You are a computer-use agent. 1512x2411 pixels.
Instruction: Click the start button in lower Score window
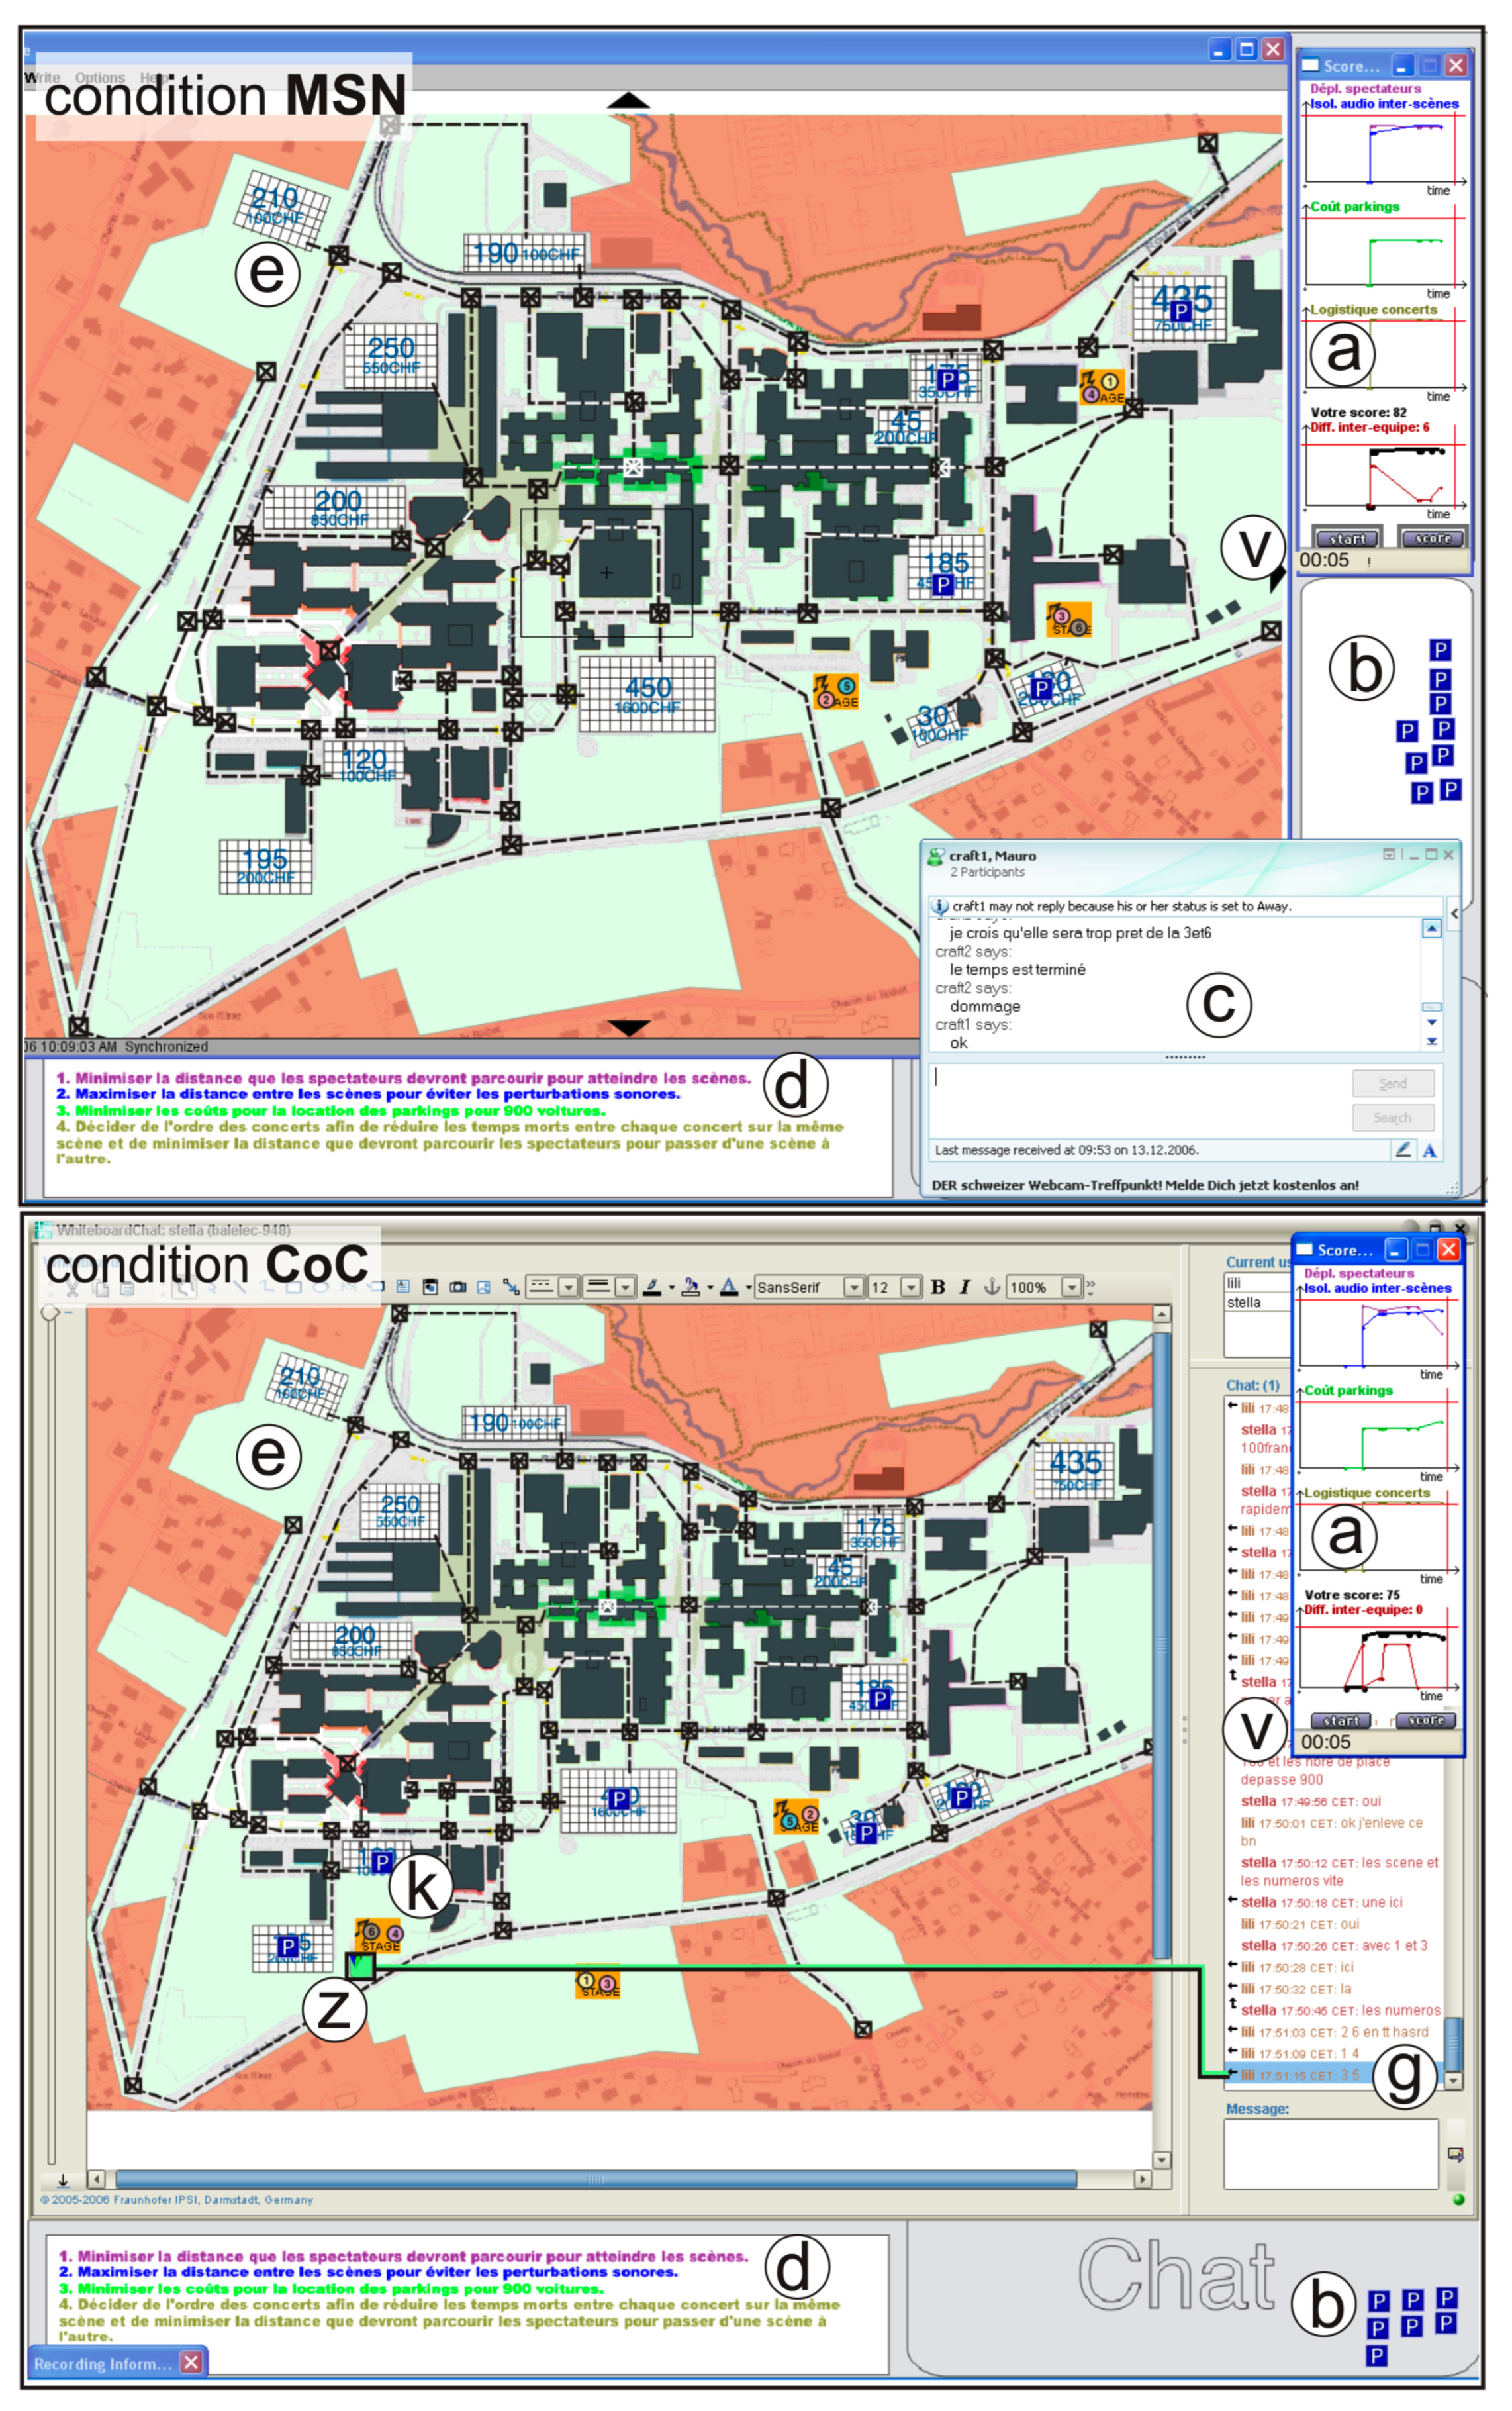(1340, 1720)
